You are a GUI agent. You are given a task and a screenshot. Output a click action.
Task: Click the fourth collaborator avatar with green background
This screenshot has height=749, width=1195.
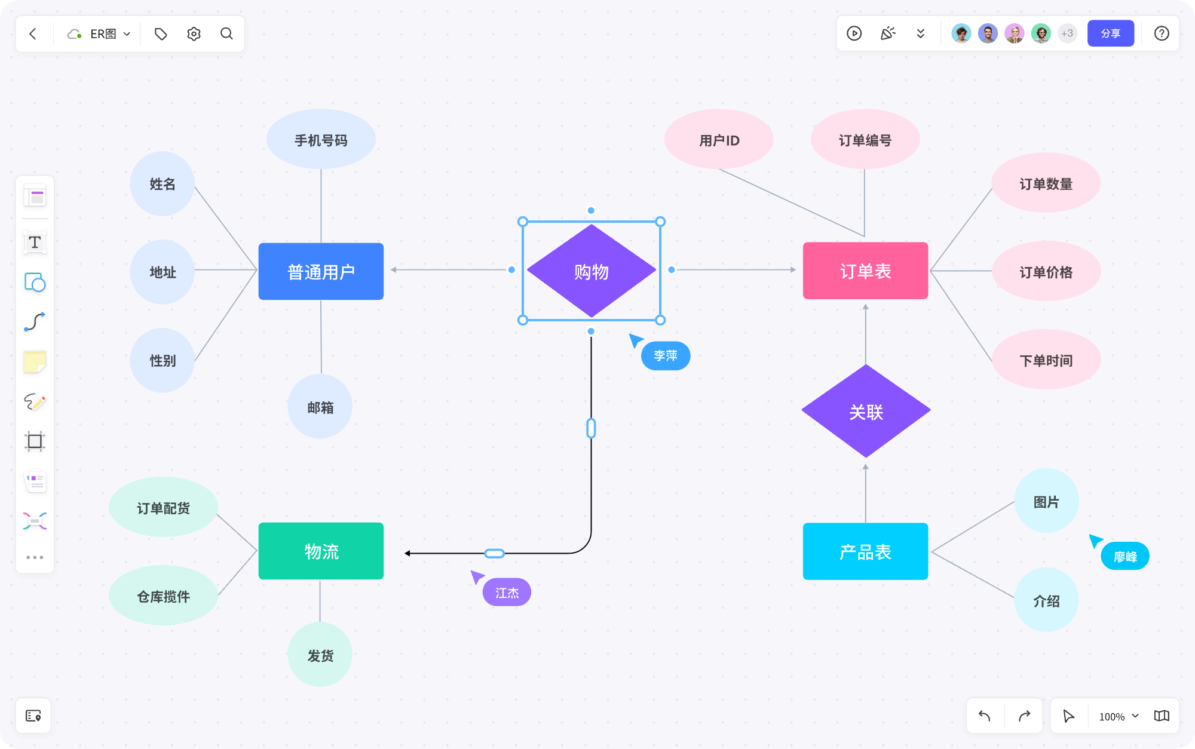pyautogui.click(x=1041, y=33)
